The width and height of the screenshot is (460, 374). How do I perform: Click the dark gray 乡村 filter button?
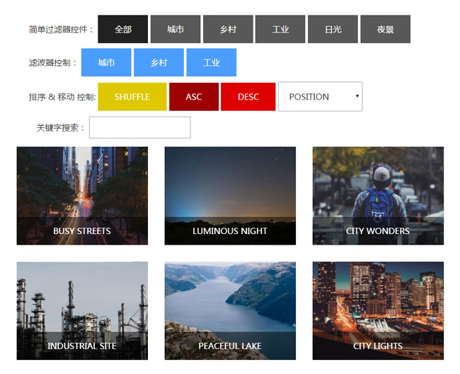228,29
